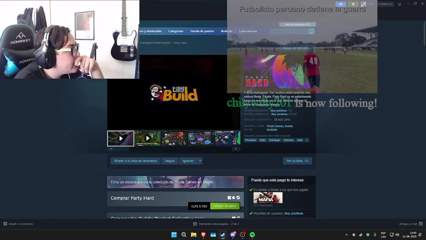The image size is (426, 240).
Task: Open Discord from the taskbar
Action: 233,235
